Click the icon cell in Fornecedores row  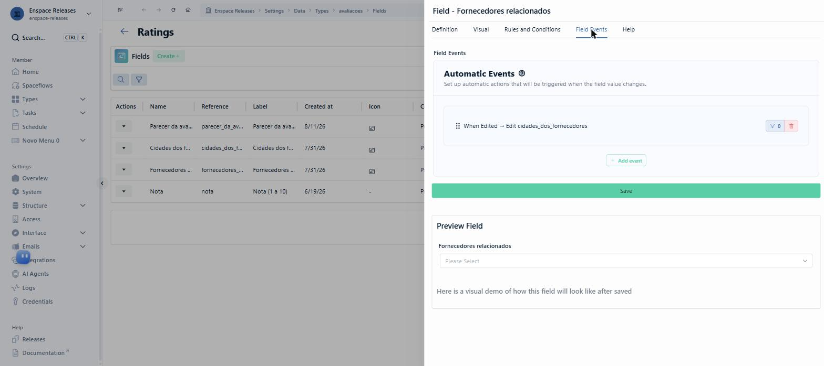pyautogui.click(x=372, y=171)
